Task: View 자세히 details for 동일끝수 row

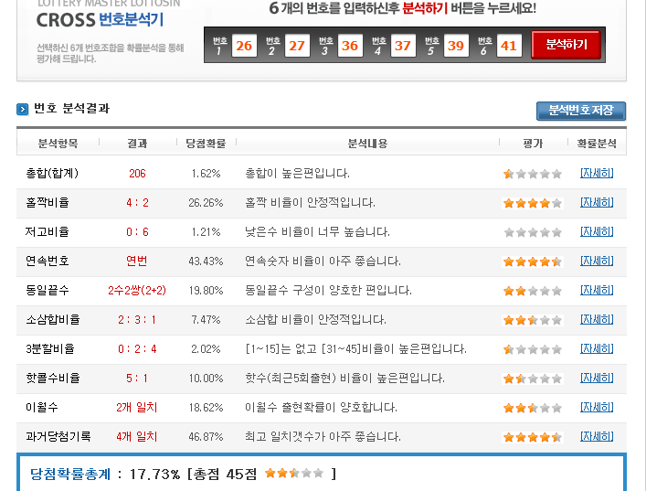Action: (x=597, y=291)
